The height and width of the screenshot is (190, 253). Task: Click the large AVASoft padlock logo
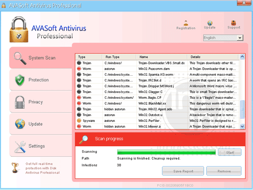click(19, 29)
